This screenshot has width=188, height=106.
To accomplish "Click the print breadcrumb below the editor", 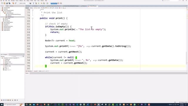I will click(36, 71).
